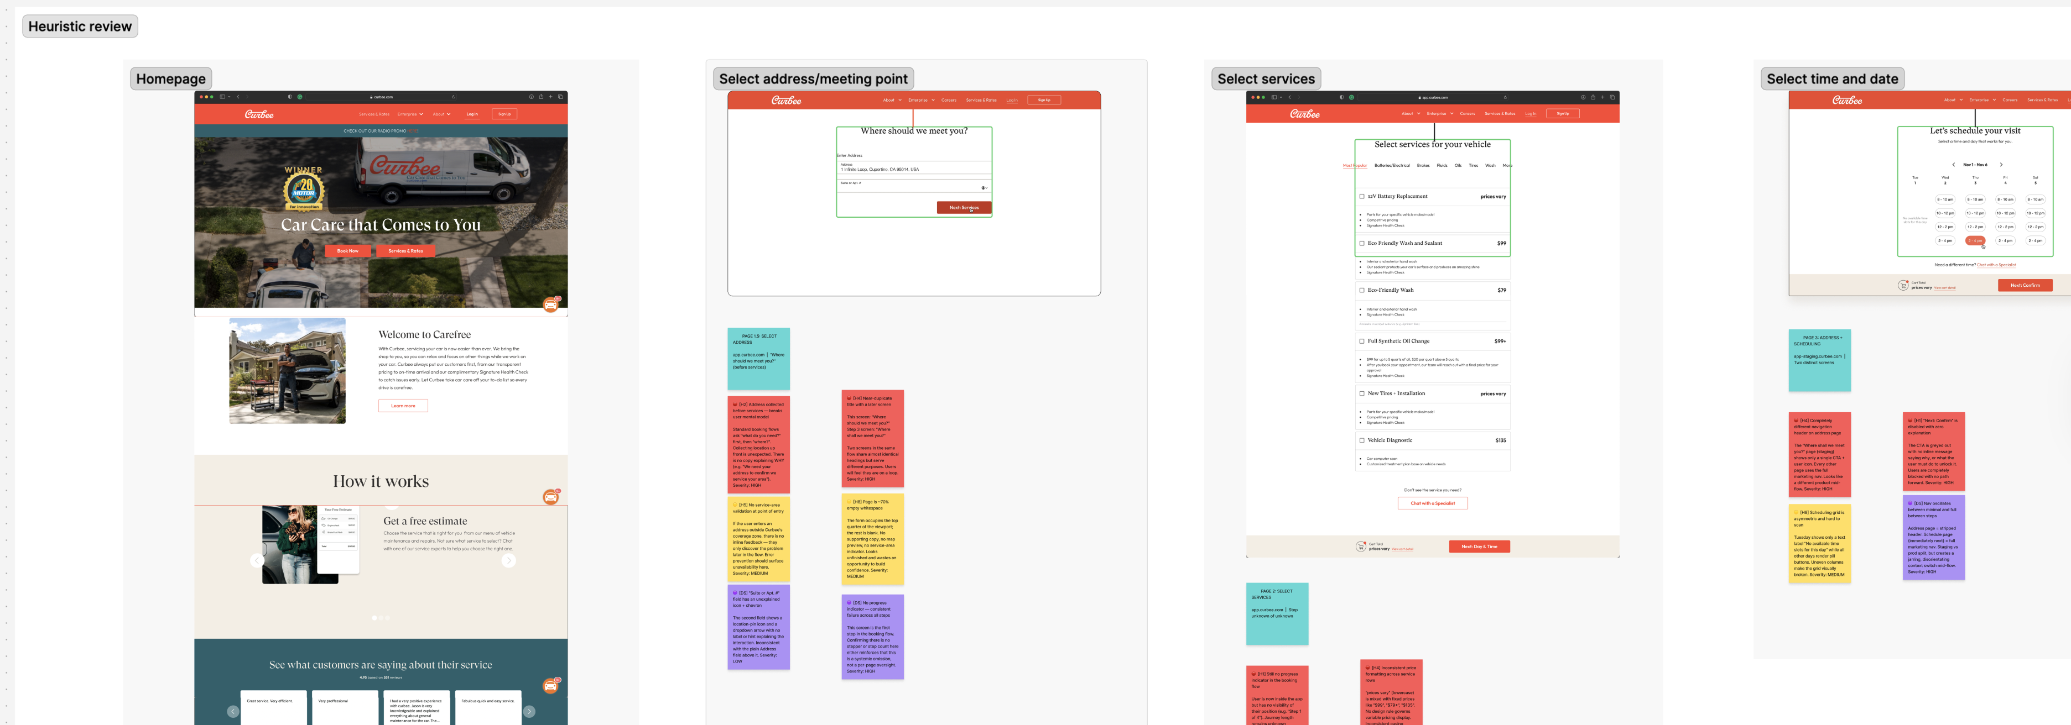This screenshot has width=2071, height=725.
Task: Switch to the Wash services tab
Action: 1491,165
